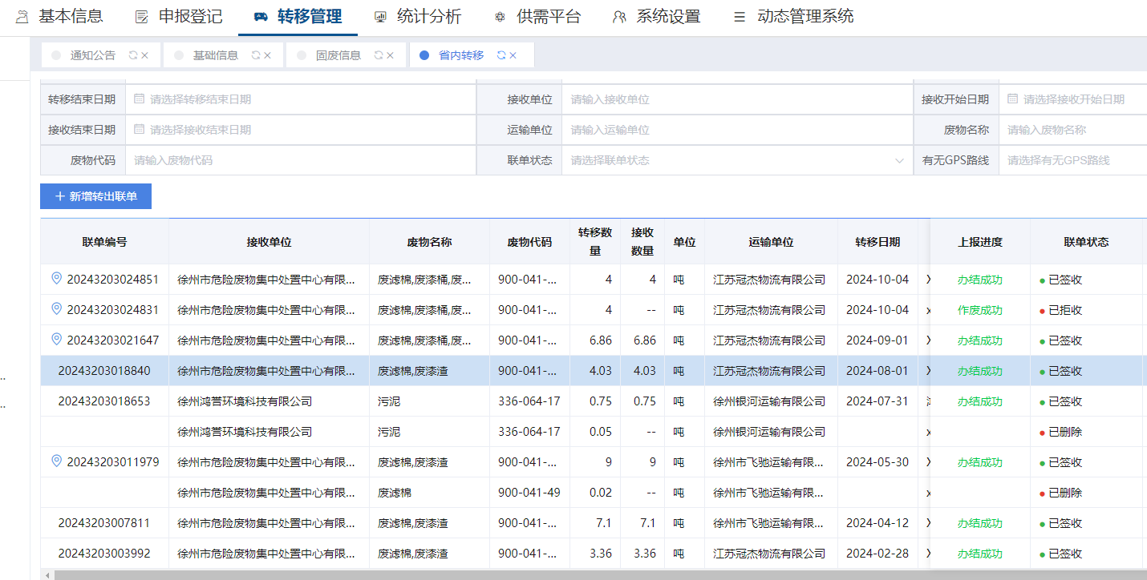Screen dimensions: 1147x580
Task: Open the 系统设置 menu
Action: pos(656,16)
